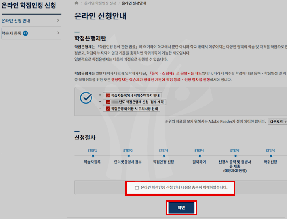This screenshot has width=287, height=219.
Task: Select 온라인 신청 안내 in the sidebar menu
Action: pyautogui.click(x=16, y=20)
